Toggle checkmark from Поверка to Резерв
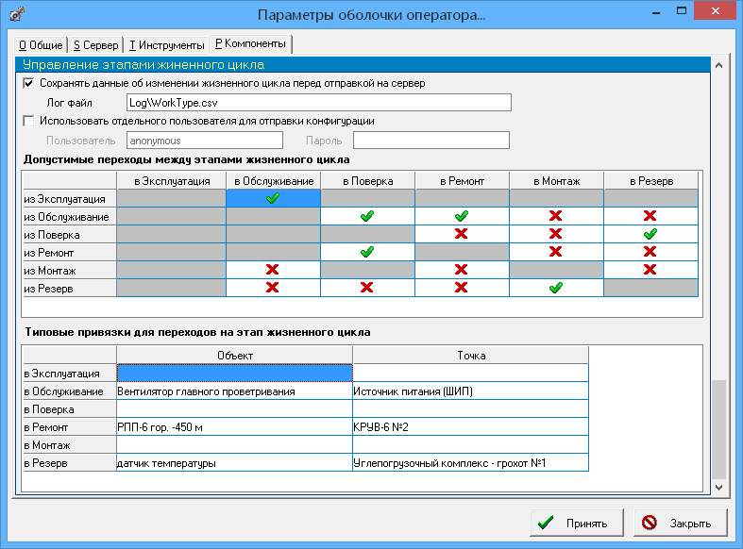Viewport: 743px width, 549px height. 650,234
